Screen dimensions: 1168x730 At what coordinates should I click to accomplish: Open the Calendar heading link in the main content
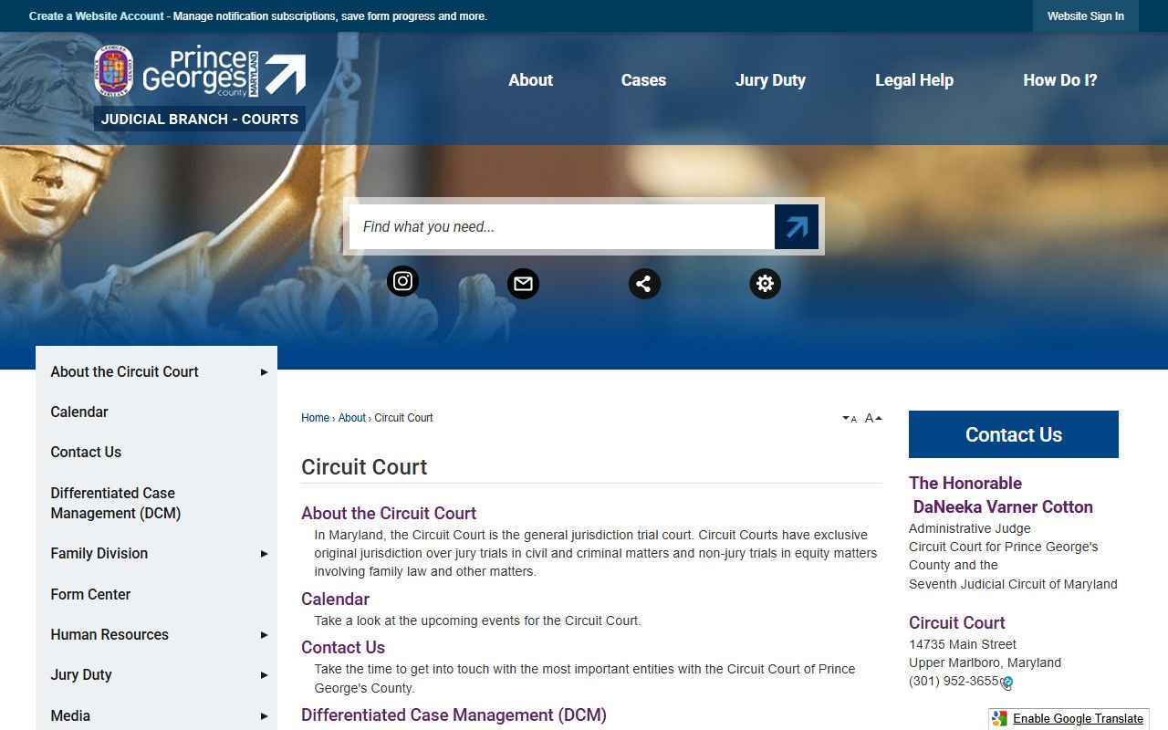point(335,600)
